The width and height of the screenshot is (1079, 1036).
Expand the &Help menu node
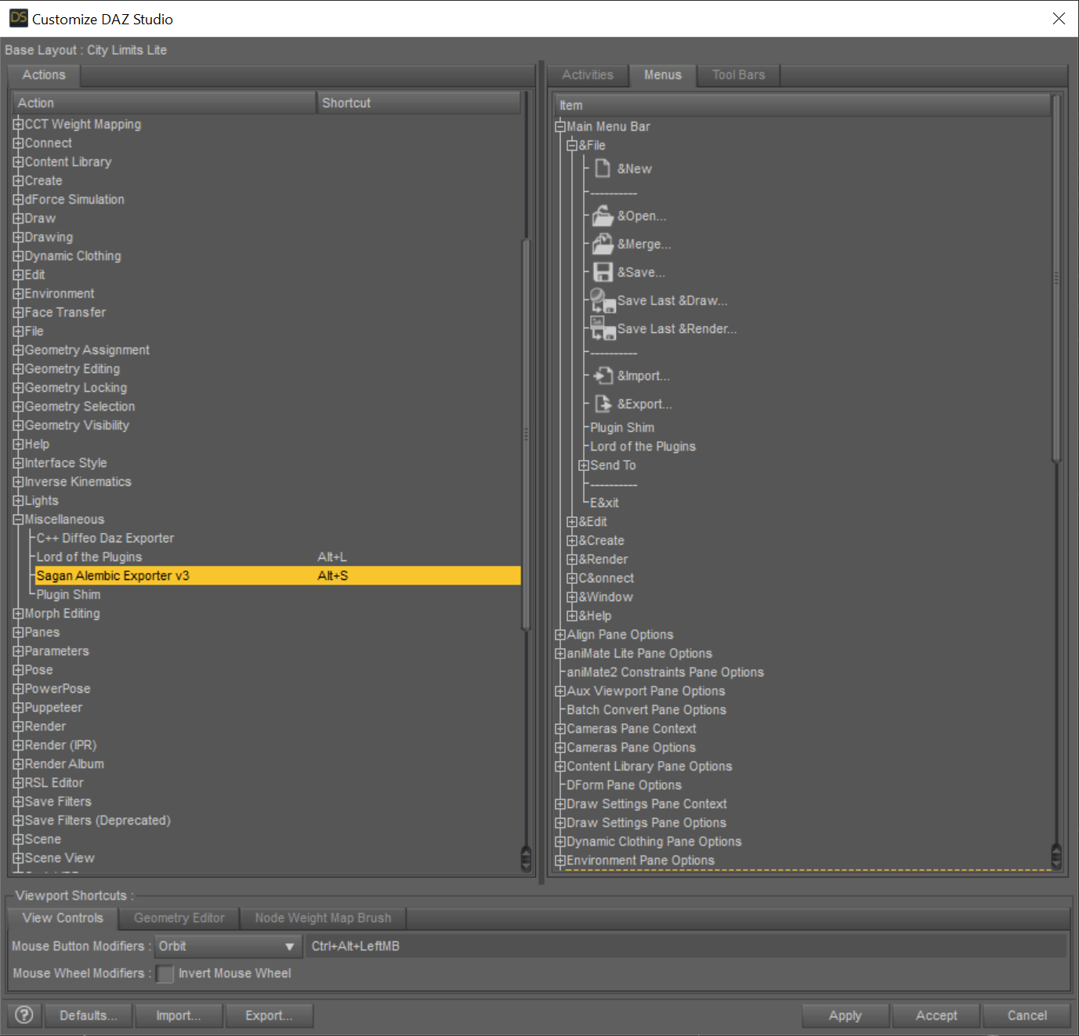572,615
